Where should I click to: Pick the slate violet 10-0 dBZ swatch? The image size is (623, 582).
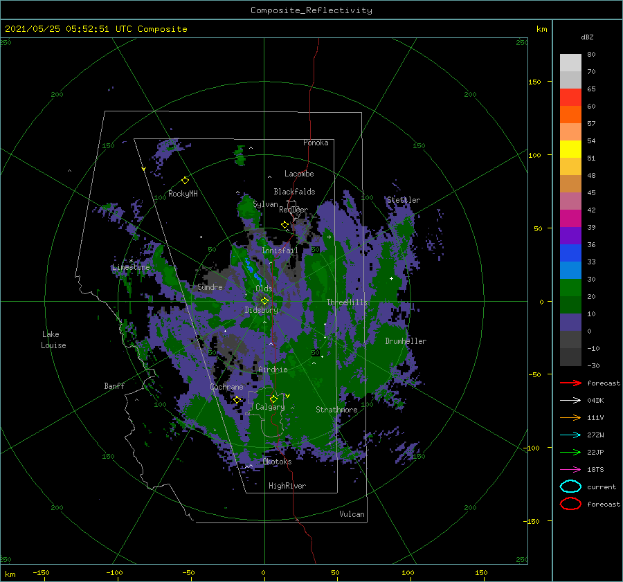(570, 322)
